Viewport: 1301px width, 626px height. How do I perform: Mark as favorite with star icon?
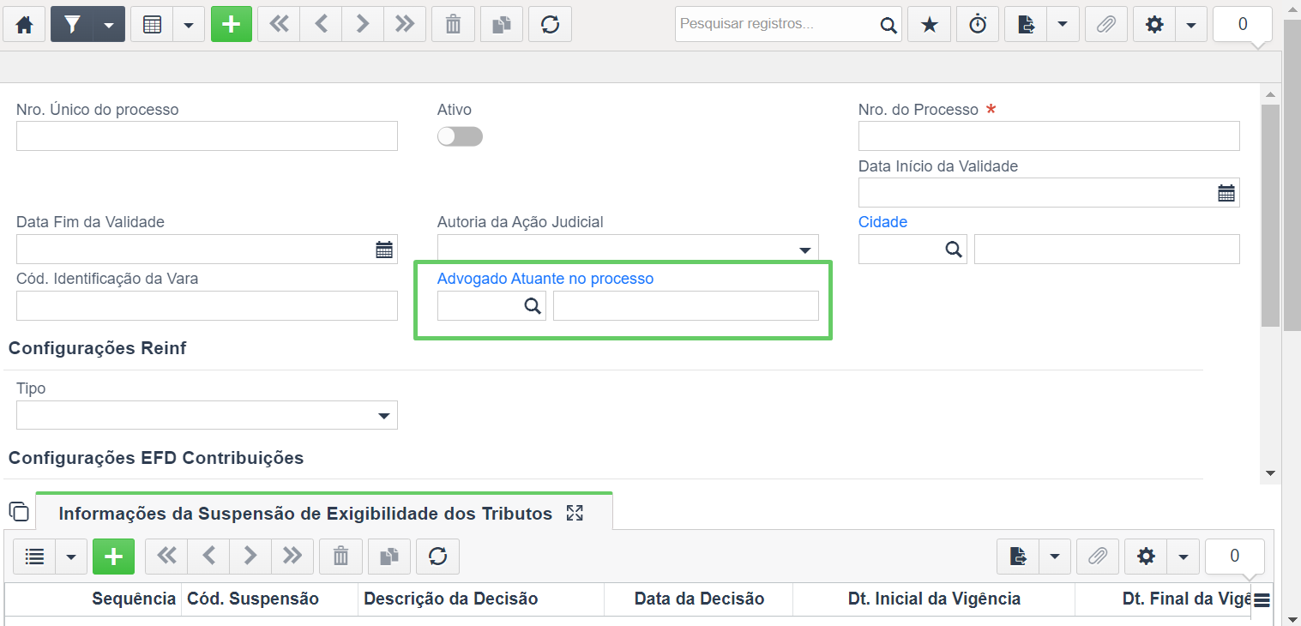click(930, 24)
